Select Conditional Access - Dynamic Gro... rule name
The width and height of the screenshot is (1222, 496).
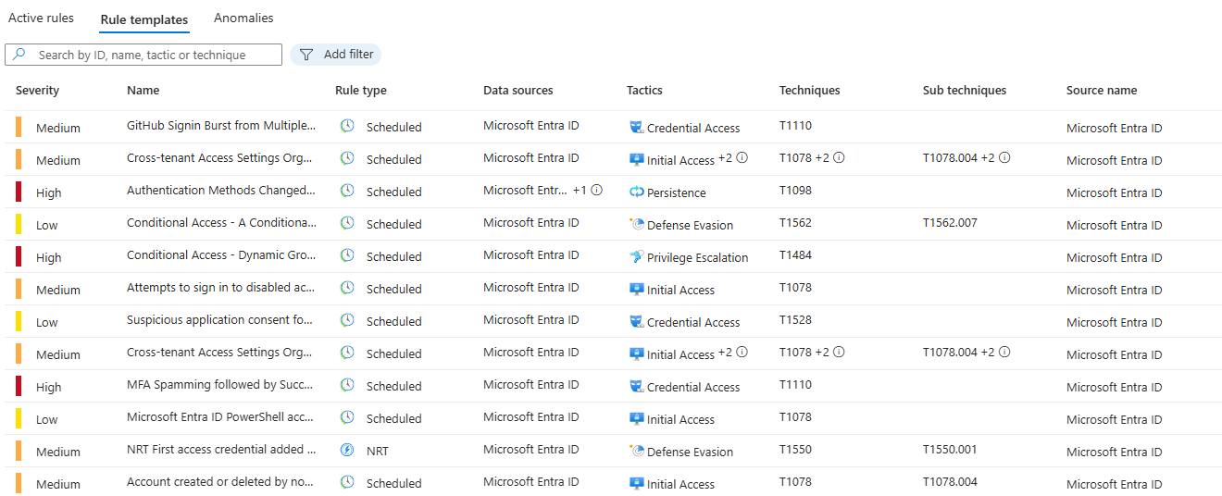coord(221,254)
